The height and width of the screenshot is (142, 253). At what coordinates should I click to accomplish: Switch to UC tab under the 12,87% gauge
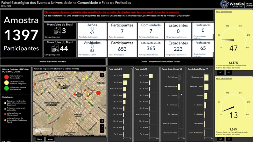coord(221,73)
